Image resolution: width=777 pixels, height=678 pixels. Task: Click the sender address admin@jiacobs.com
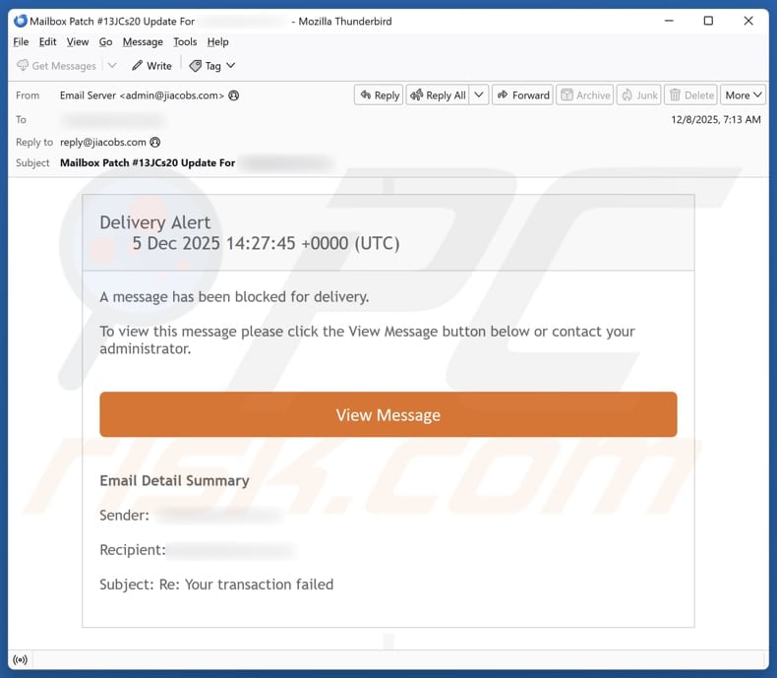click(172, 95)
